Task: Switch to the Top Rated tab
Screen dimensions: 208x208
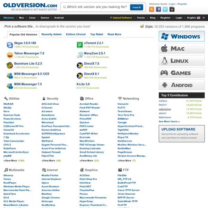Action: (97, 34)
